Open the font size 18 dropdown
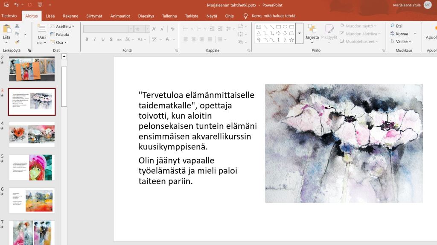The image size is (437, 245). coord(148,29)
